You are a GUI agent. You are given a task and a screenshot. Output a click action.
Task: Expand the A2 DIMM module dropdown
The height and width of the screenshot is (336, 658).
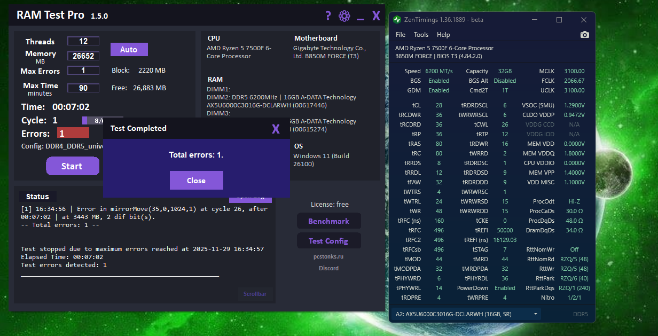(x=466, y=314)
